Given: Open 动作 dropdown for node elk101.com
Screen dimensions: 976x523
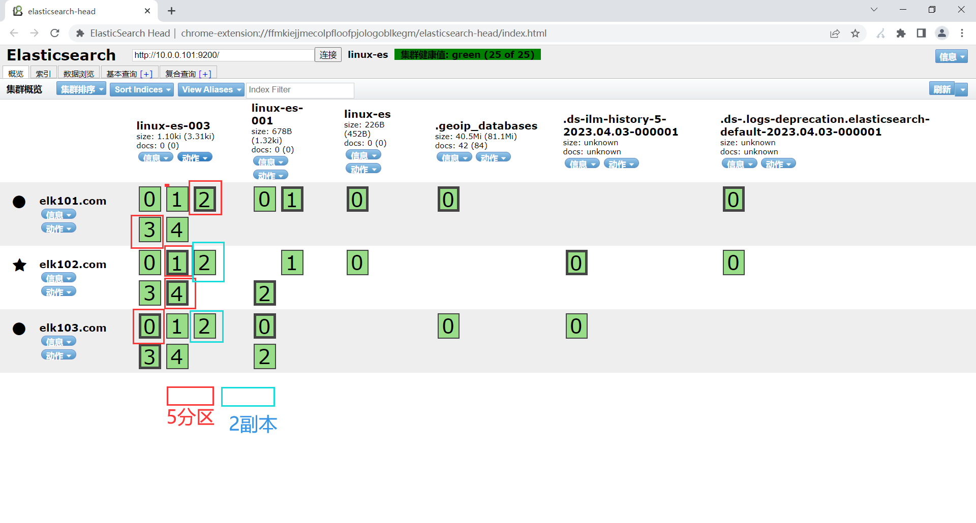Looking at the screenshot, I should pos(58,228).
